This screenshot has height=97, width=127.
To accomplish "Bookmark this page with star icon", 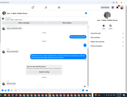I will pos(117,2).
